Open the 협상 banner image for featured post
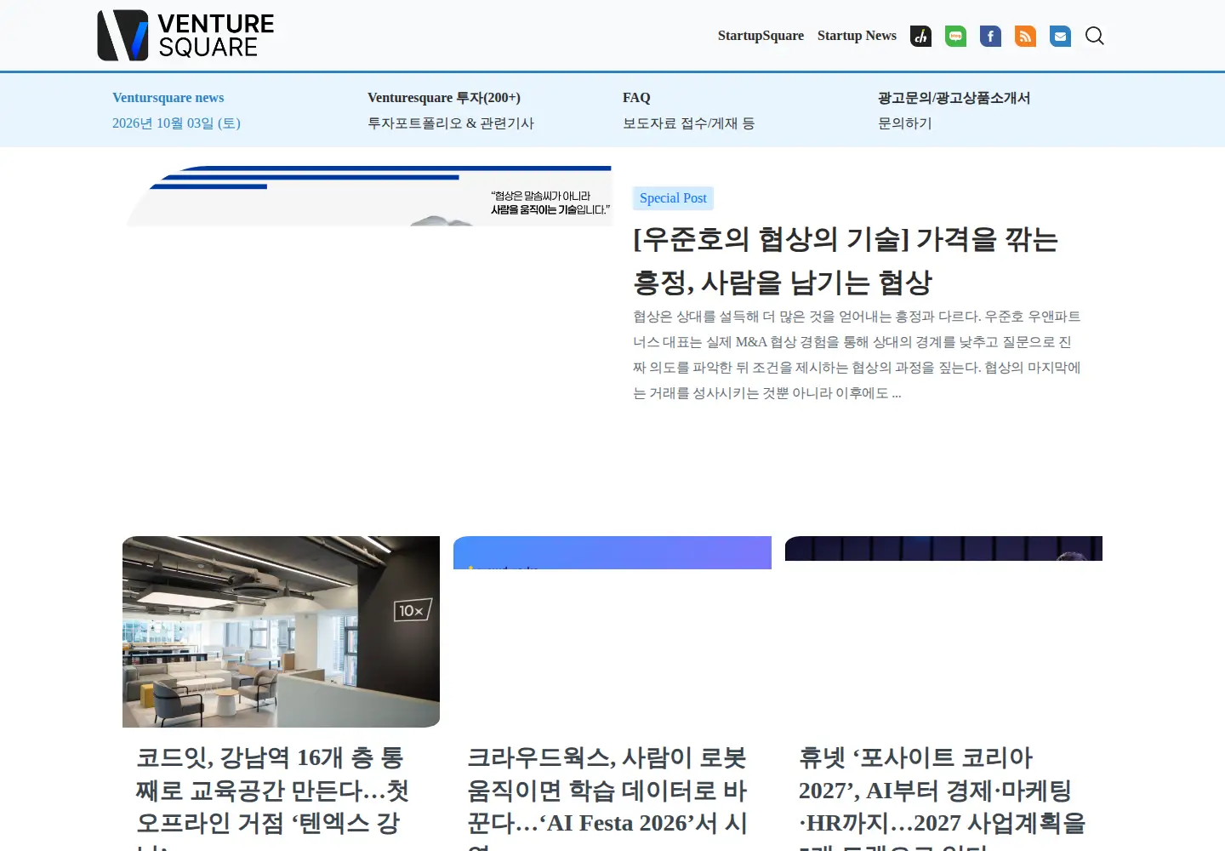 pos(368,197)
